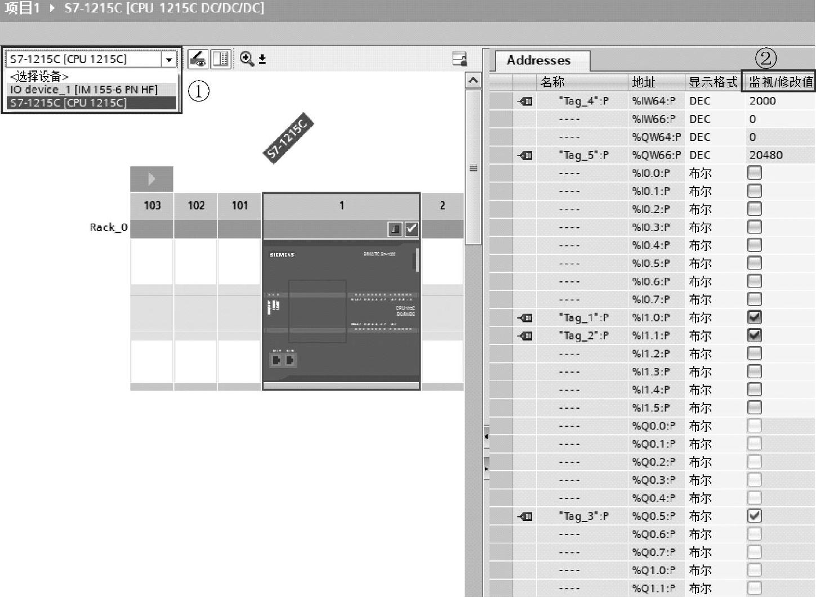Click S7-1215C [CPU 1215C DC/DC/DC] breadcrumb
Image resolution: width=816 pixels, height=597 pixels.
point(164,8)
